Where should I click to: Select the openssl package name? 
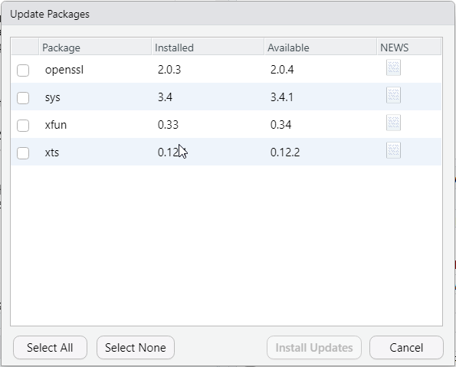pos(64,70)
